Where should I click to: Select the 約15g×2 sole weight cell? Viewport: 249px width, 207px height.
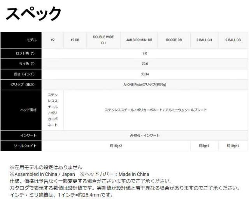coord(116,146)
